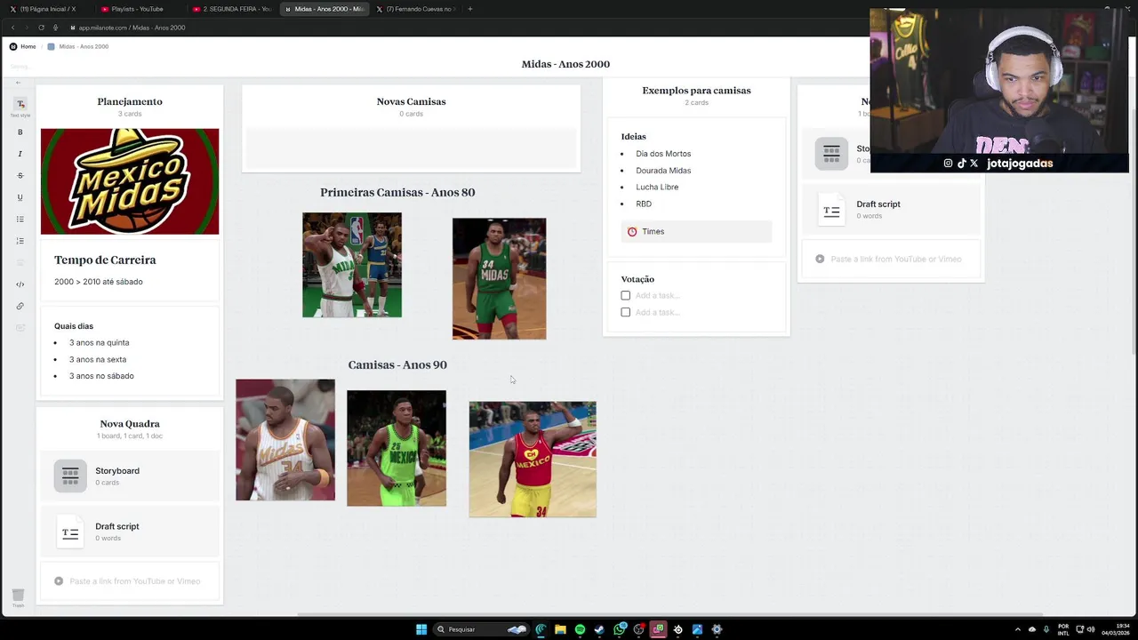1138x640 pixels.
Task: Click the 'Dourada Midas' idea
Action: (x=663, y=171)
